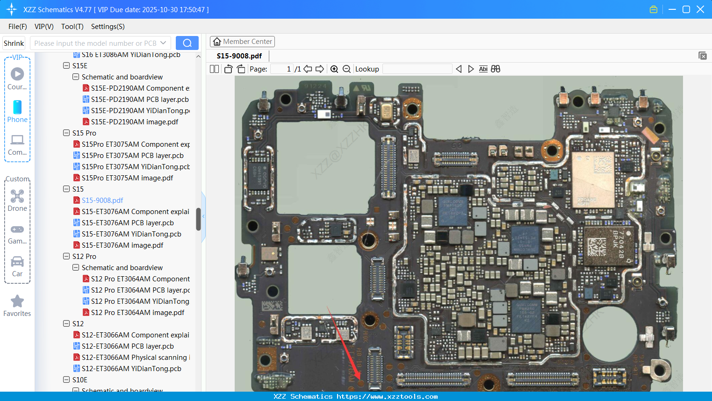Click the Lookup text field
The height and width of the screenshot is (401, 712).
(x=417, y=69)
